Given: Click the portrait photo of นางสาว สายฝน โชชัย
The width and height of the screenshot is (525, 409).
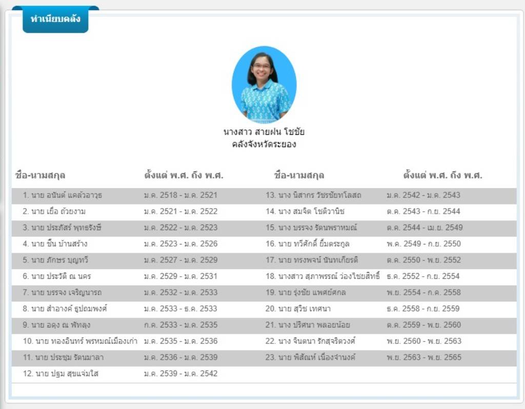Looking at the screenshot, I should (264, 85).
